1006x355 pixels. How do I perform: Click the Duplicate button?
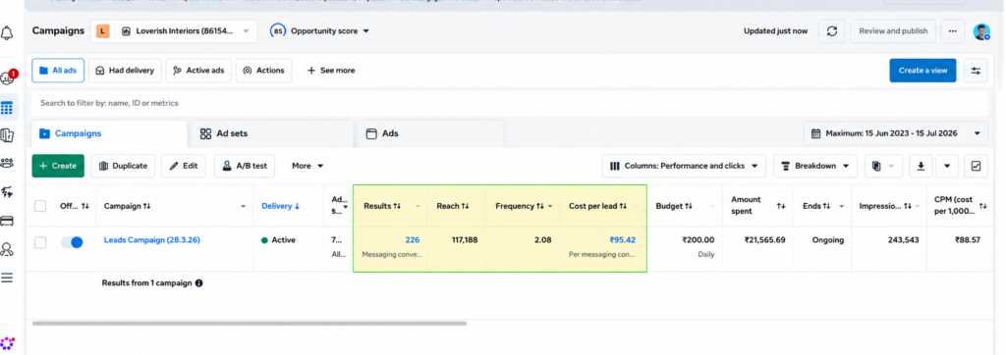click(x=123, y=166)
